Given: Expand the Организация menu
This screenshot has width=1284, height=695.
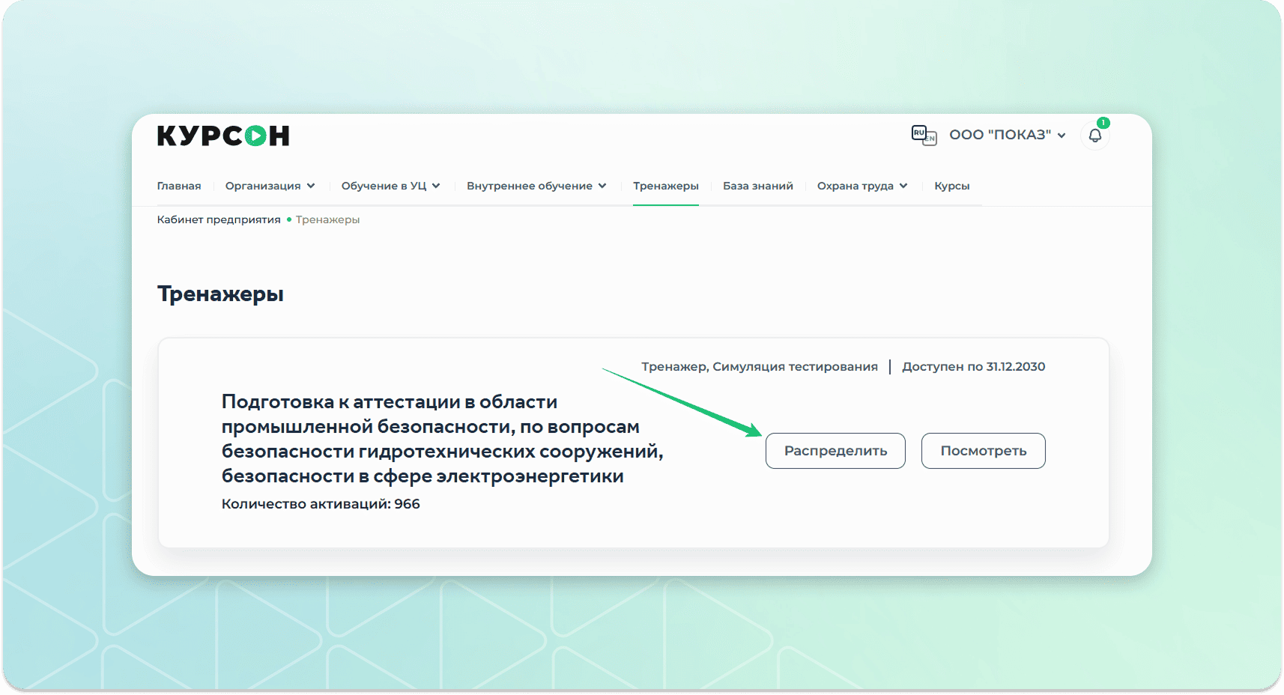Looking at the screenshot, I should 270,186.
